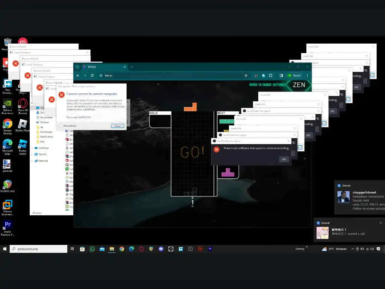385x289 pixels.
Task: Open WhatsApp from the taskbar
Action: click(92, 249)
